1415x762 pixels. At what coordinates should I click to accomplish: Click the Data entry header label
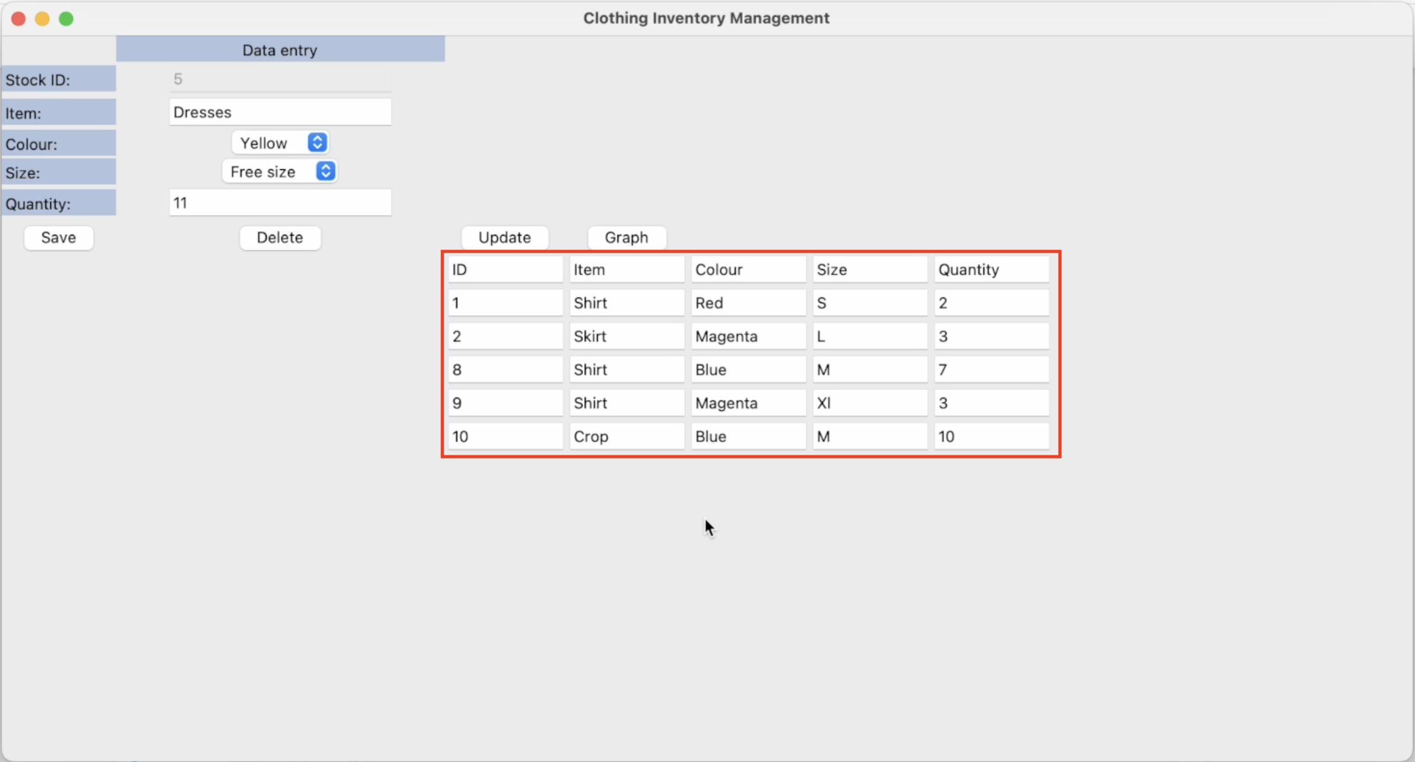tap(280, 50)
